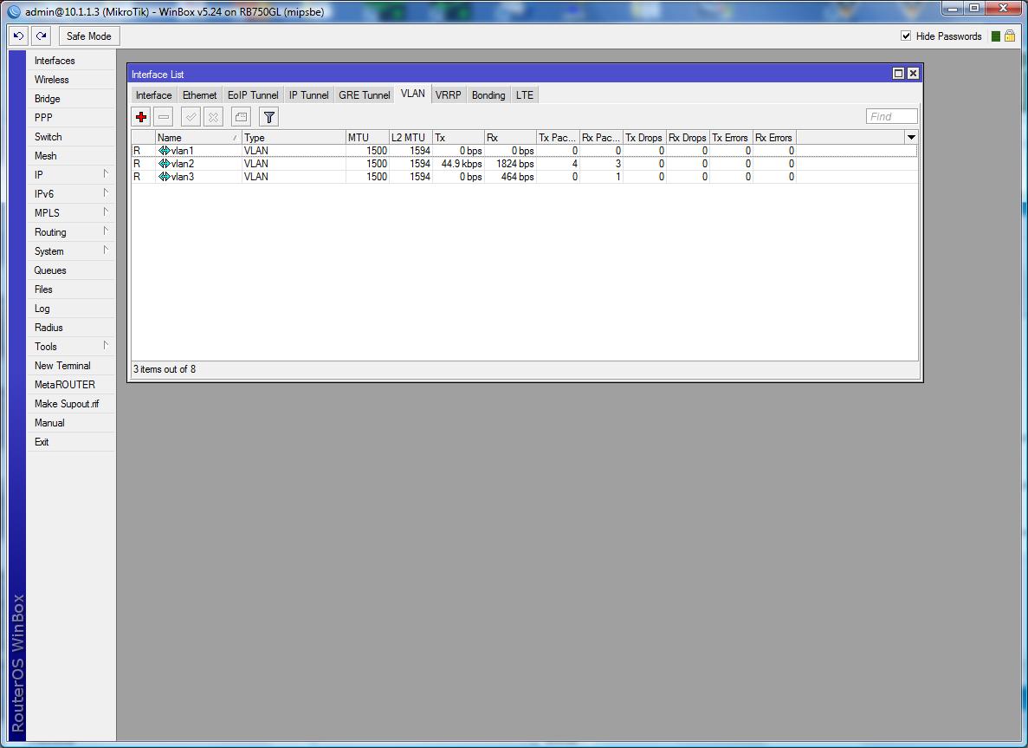
Task: Open the GRE Tunnel tab
Action: click(364, 95)
